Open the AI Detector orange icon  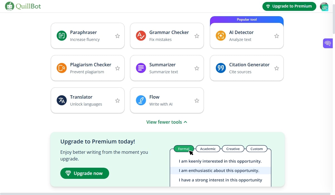[221, 36]
